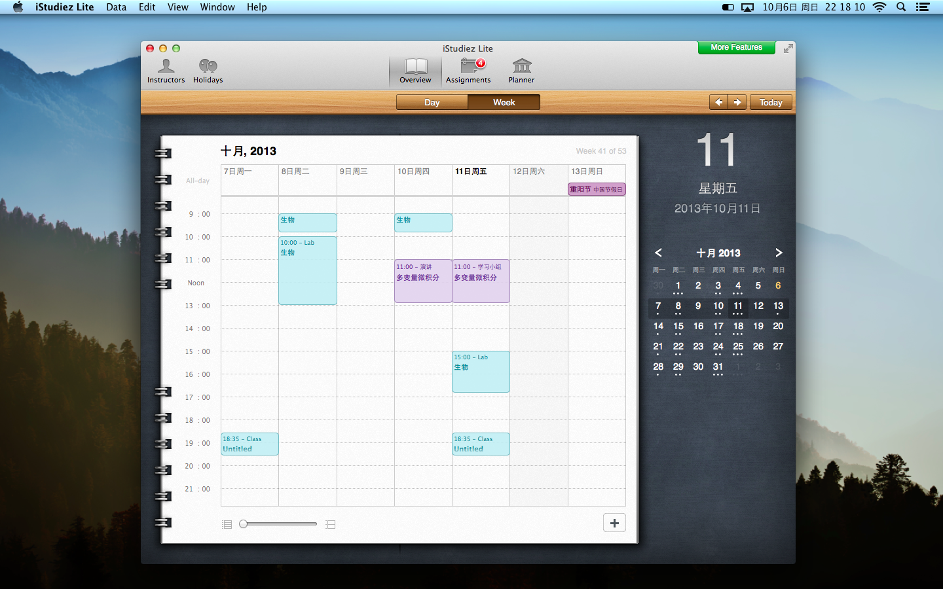Open the 9:00 生物 event on Tuesday
This screenshot has width=943, height=589.
(308, 223)
